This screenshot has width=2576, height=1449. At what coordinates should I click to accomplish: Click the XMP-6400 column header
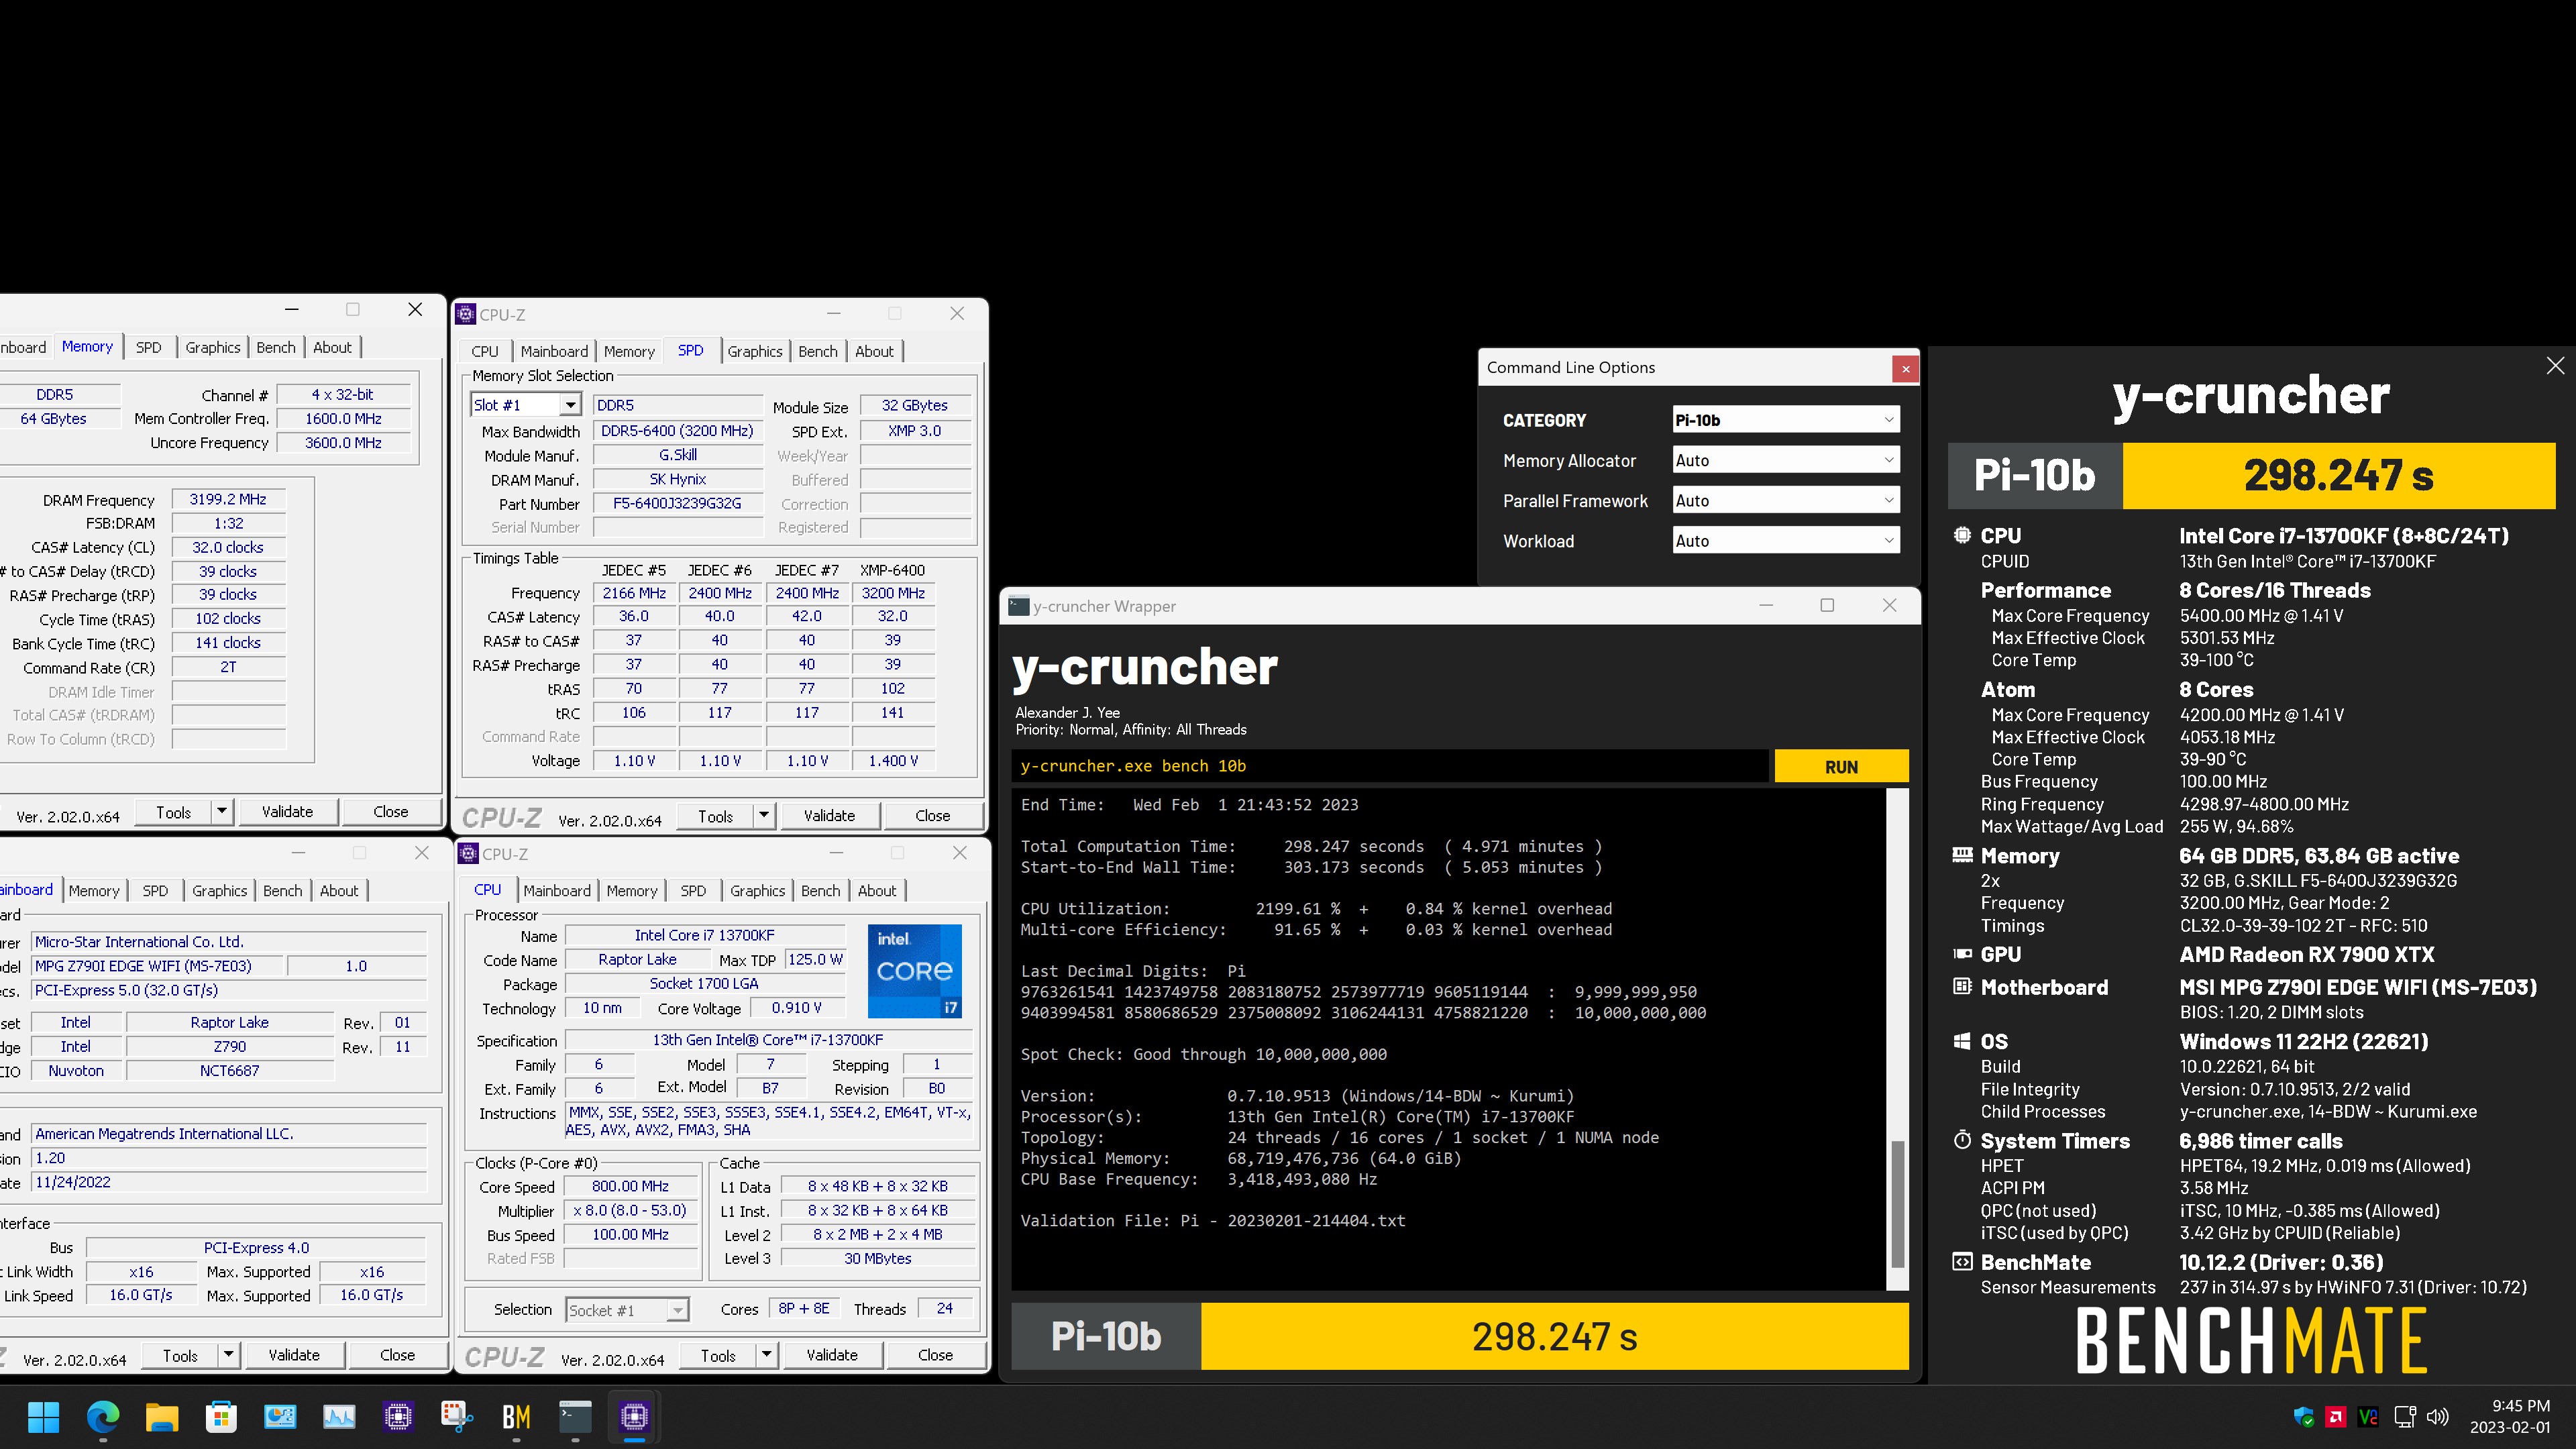point(892,570)
